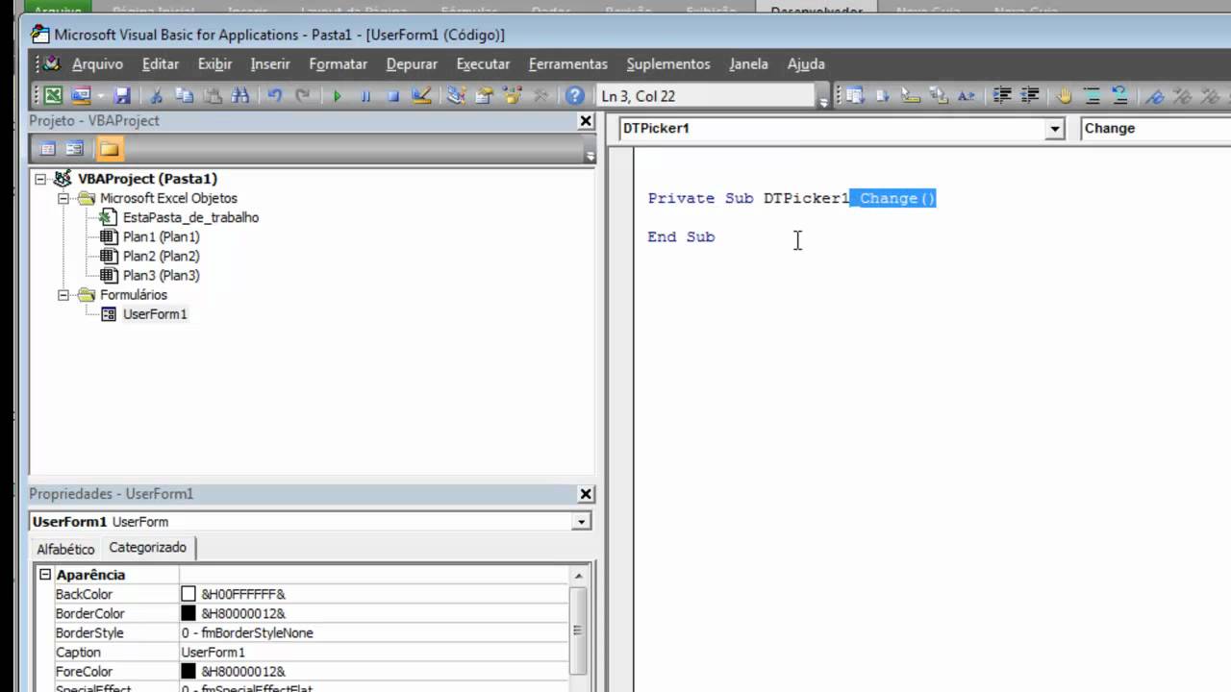
Task: Indent the code with Indent icon
Action: pyautogui.click(x=1002, y=96)
